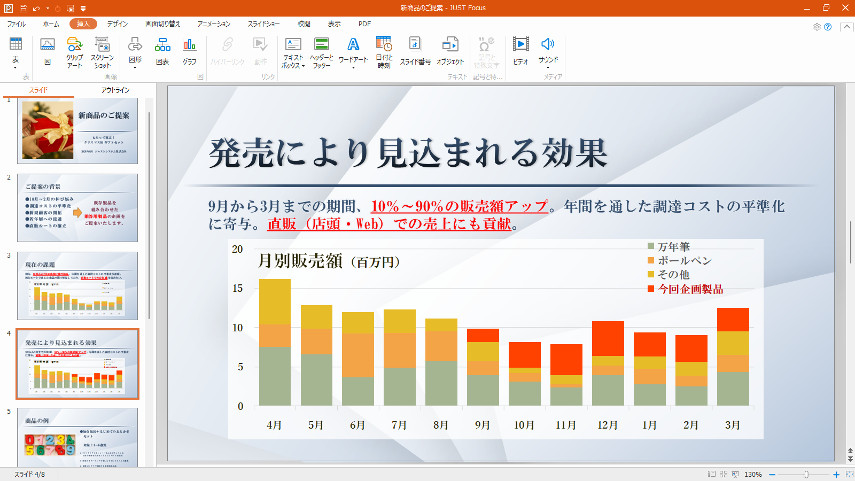This screenshot has width=855, height=481.
Task: Click the zoom slider handle
Action: click(x=806, y=475)
